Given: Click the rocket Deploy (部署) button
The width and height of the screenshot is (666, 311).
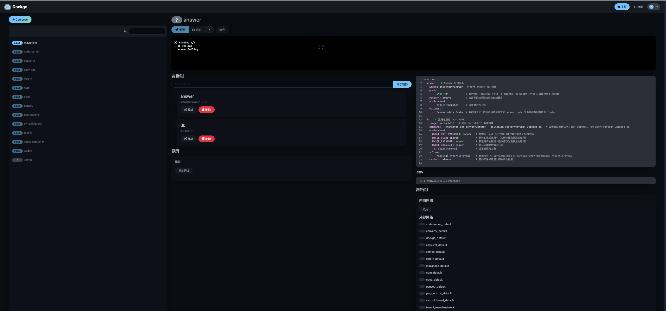Looking at the screenshot, I should [180, 30].
